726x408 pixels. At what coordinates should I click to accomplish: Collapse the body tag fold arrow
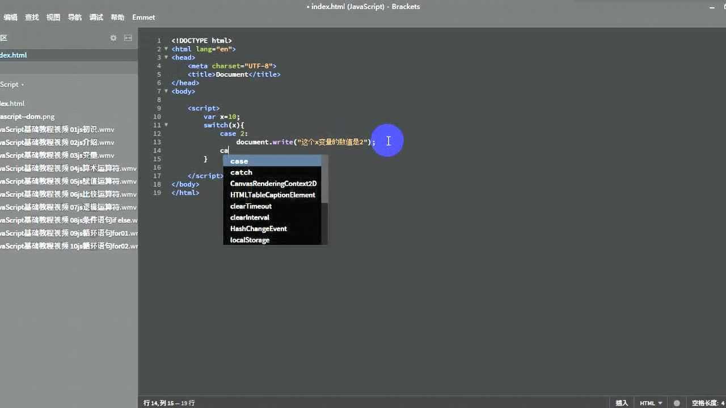[166, 91]
